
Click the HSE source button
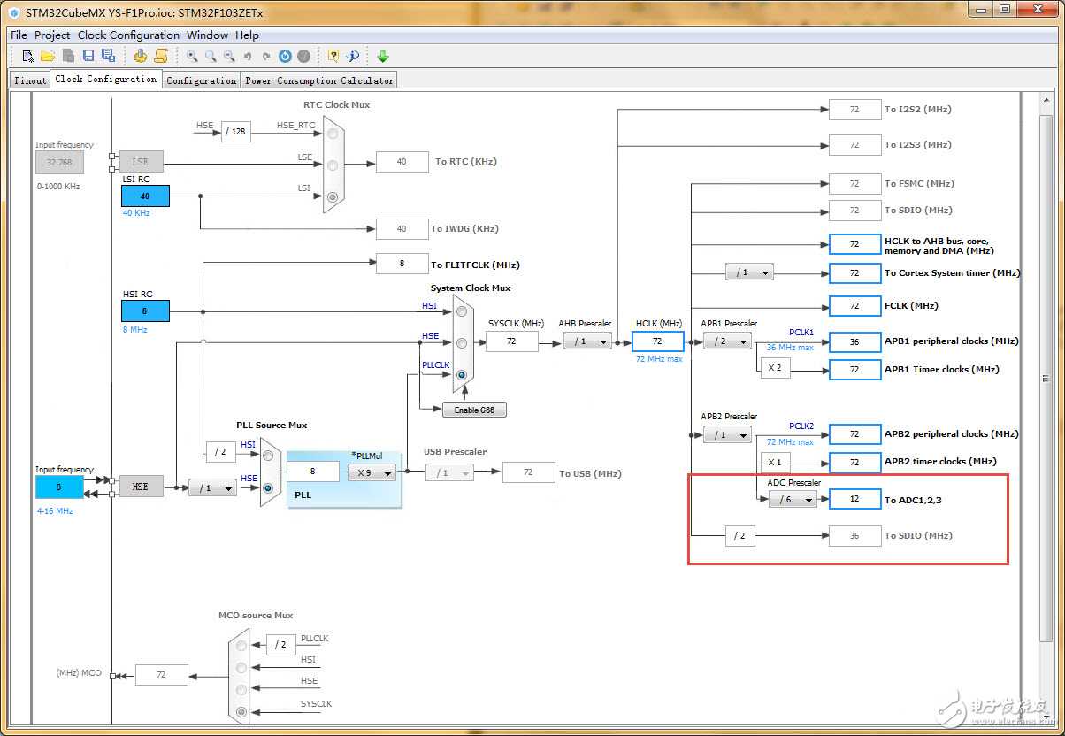point(141,487)
